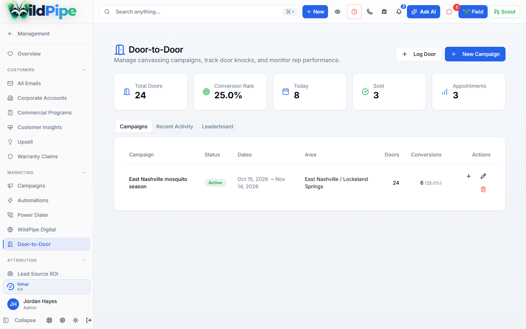The height and width of the screenshot is (329, 526).
Task: Collapse the Marketing section chevron
Action: coord(84,173)
